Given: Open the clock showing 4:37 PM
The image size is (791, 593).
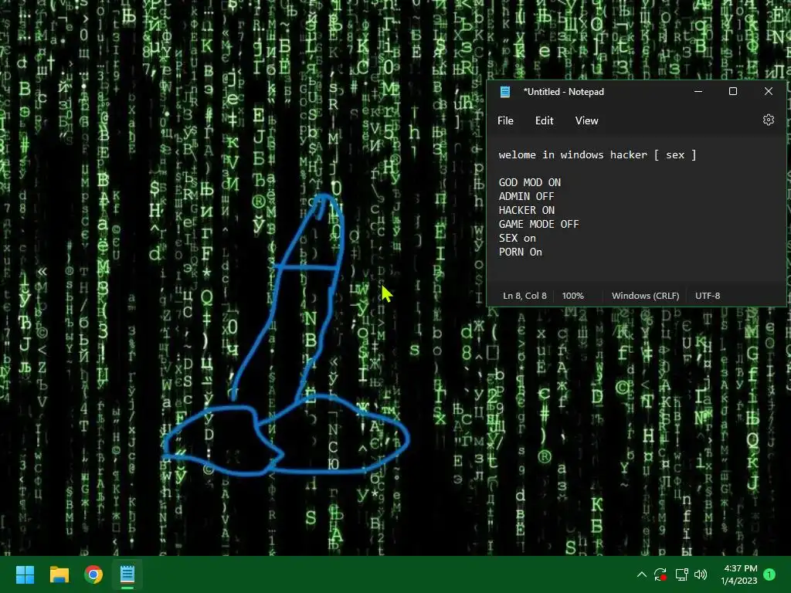Looking at the screenshot, I should click(739, 574).
